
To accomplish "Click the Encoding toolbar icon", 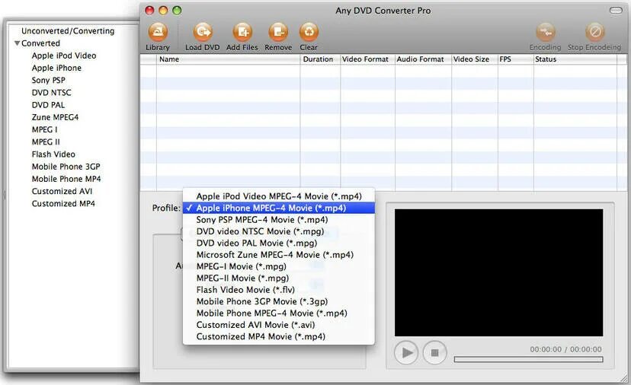I will (546, 32).
